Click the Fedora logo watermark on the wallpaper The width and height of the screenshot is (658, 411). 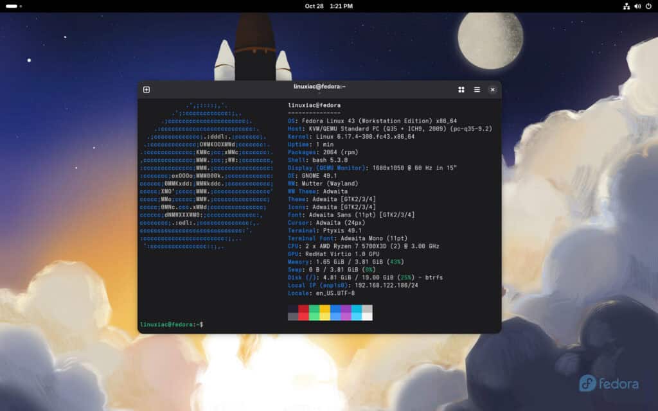point(609,383)
